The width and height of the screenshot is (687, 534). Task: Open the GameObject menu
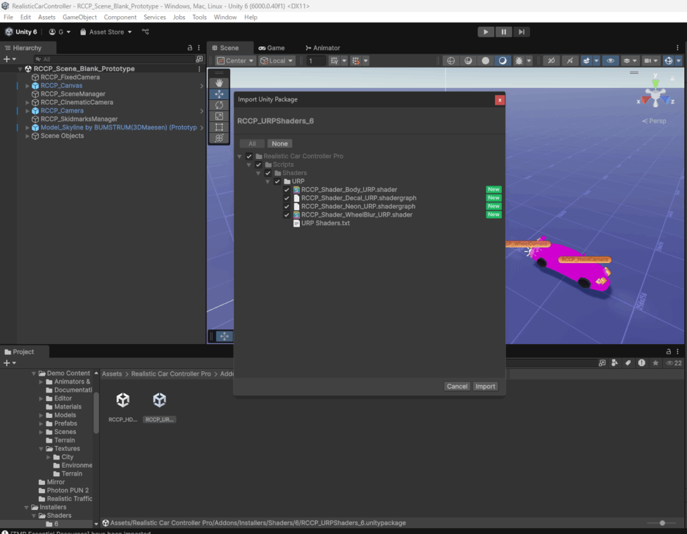tap(80, 17)
